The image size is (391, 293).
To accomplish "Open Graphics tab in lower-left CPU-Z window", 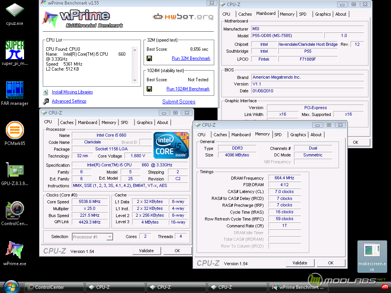I will pos(145,122).
